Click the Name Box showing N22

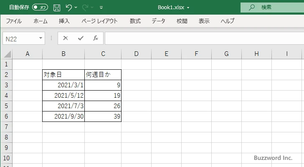click(20, 39)
